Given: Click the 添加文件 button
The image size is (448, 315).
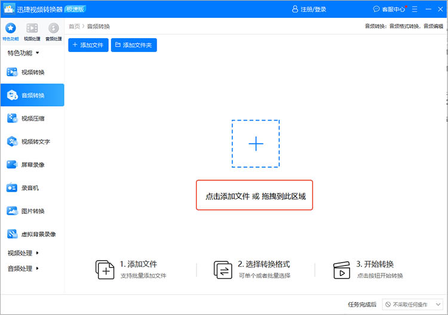Looking at the screenshot, I should pos(88,45).
